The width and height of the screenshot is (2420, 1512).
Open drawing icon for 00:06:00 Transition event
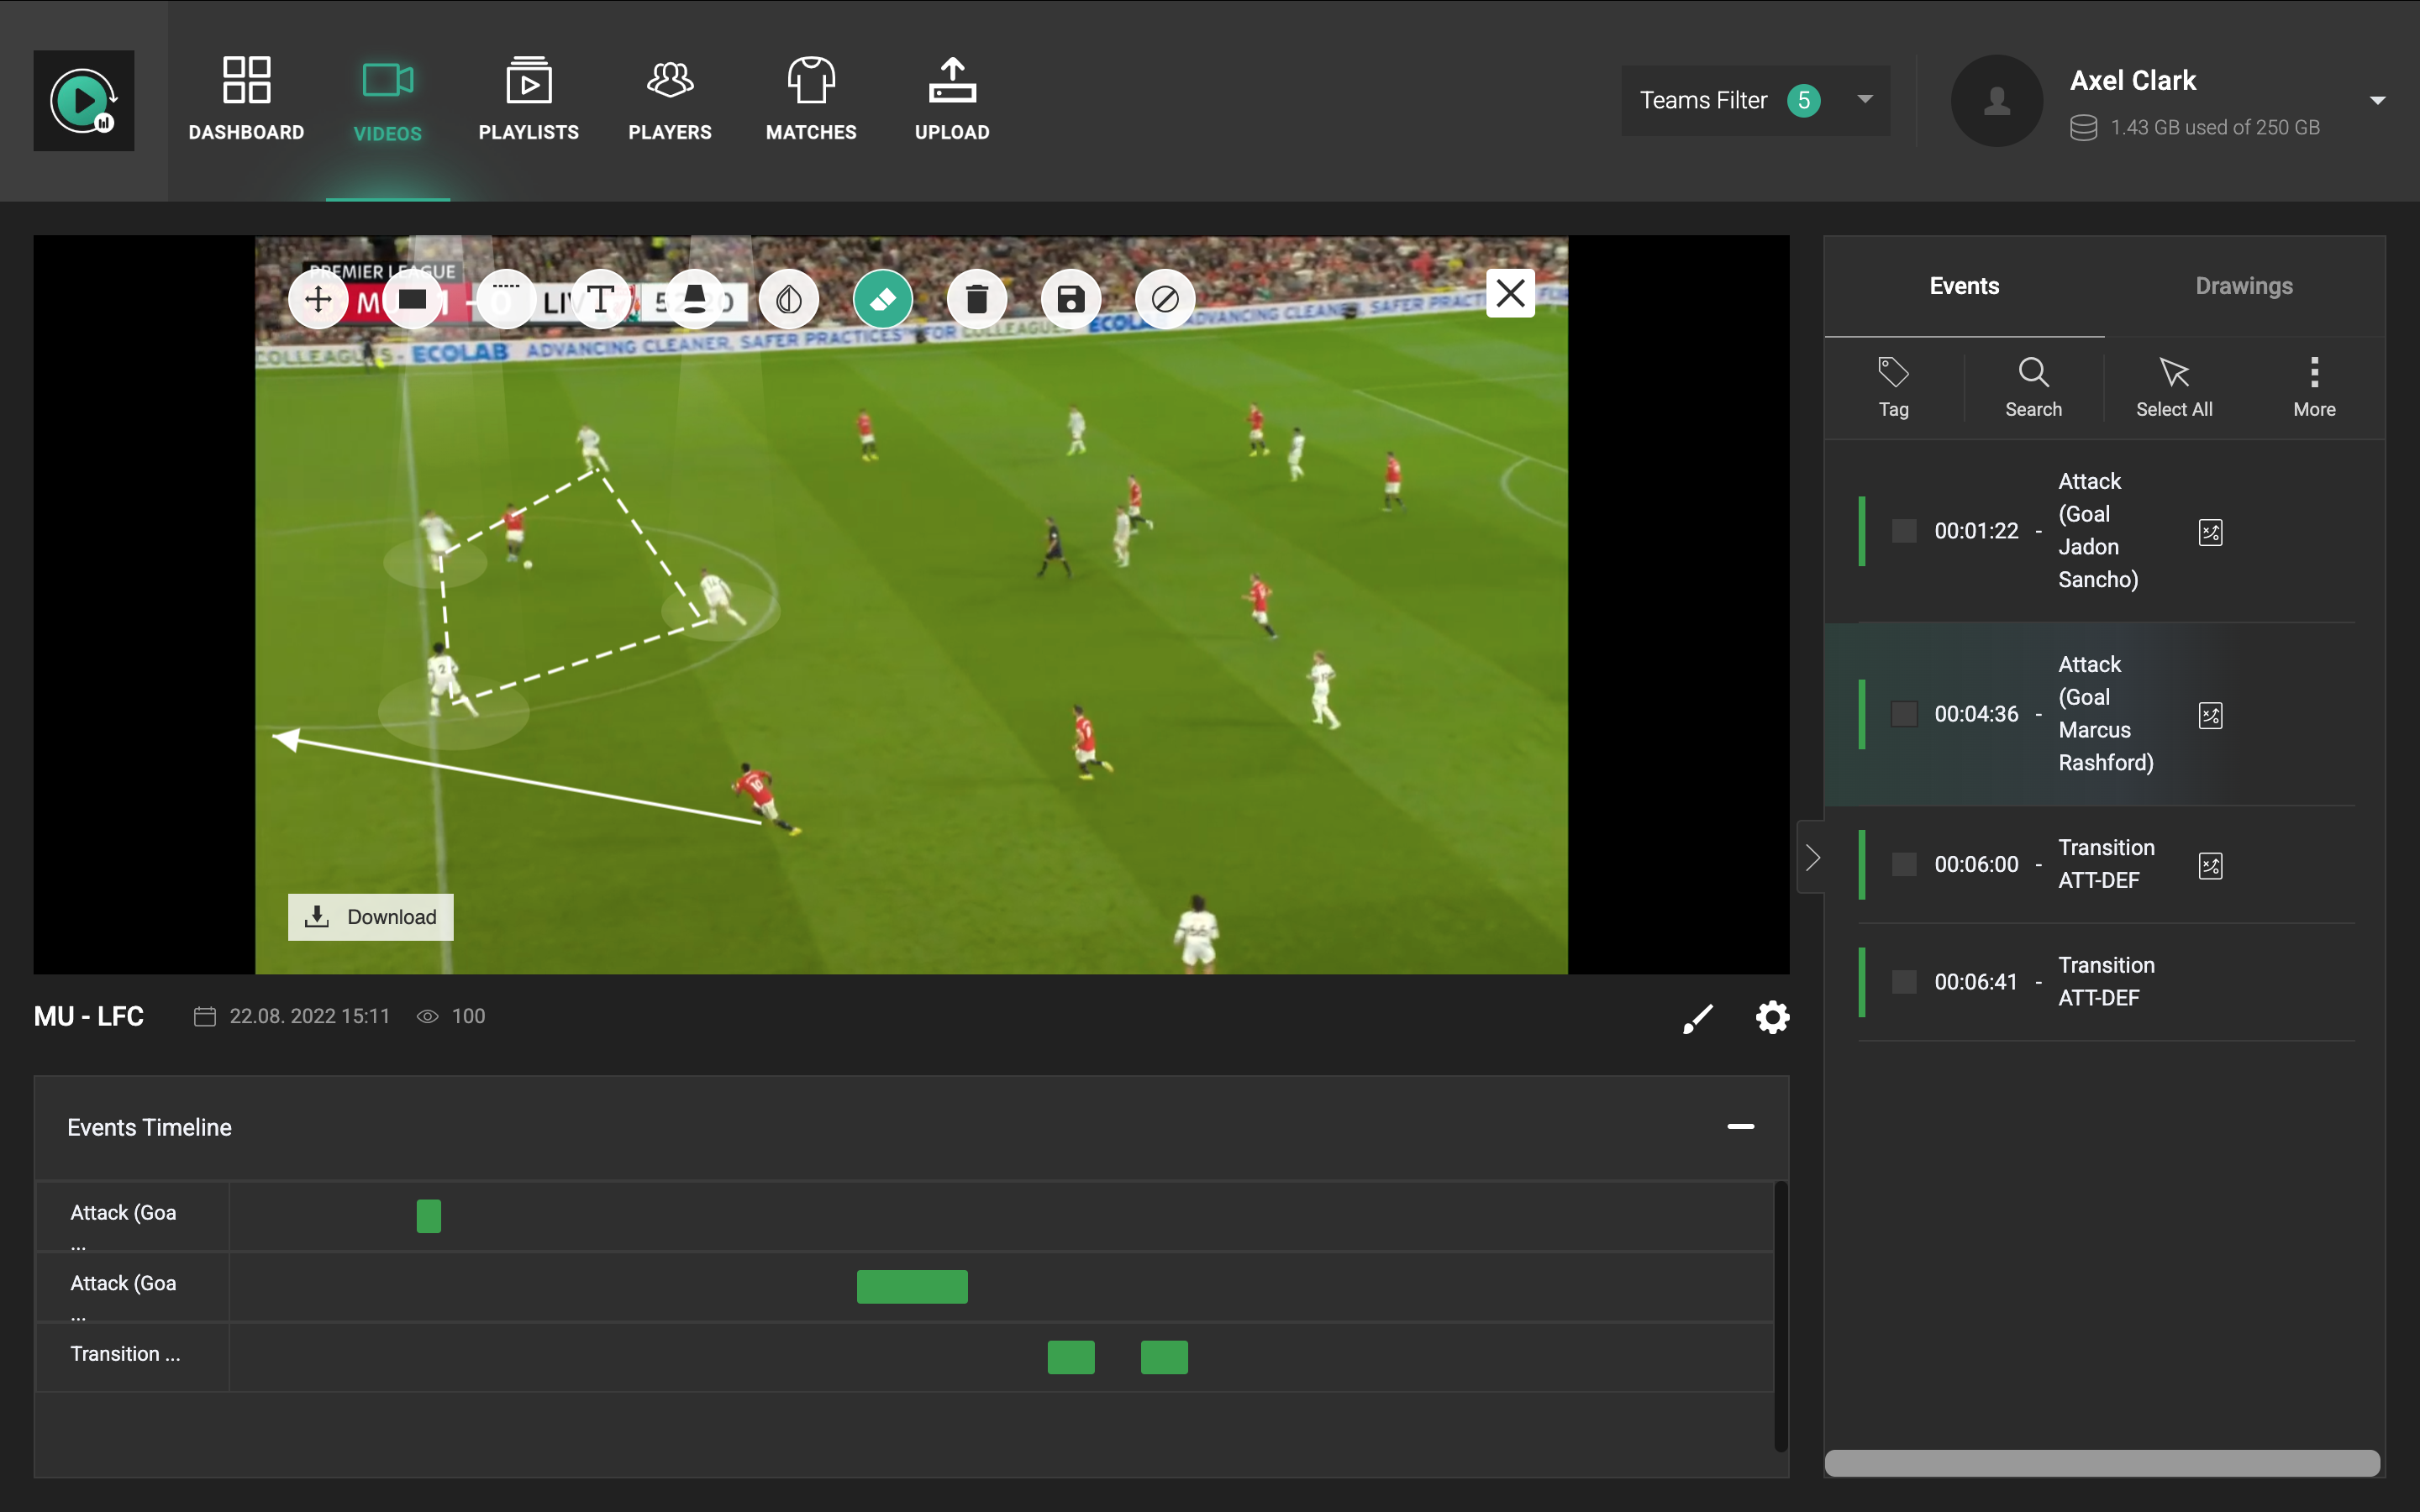point(2210,865)
